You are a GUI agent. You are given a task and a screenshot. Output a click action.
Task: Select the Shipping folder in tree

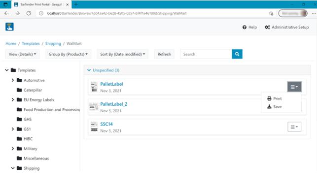coord(28,168)
